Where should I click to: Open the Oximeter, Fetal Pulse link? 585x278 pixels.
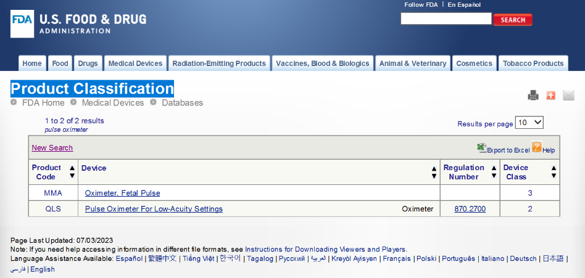point(122,193)
